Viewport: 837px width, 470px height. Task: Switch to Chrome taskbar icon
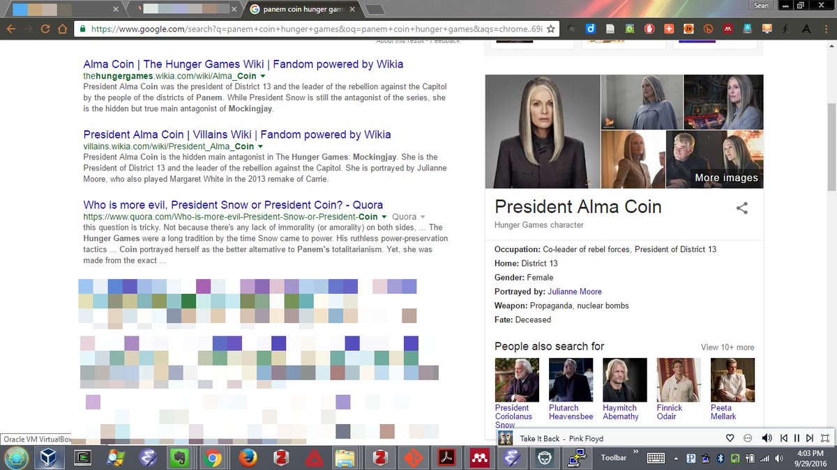pyautogui.click(x=213, y=457)
